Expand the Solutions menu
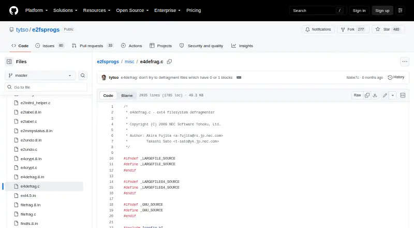 coord(65,10)
